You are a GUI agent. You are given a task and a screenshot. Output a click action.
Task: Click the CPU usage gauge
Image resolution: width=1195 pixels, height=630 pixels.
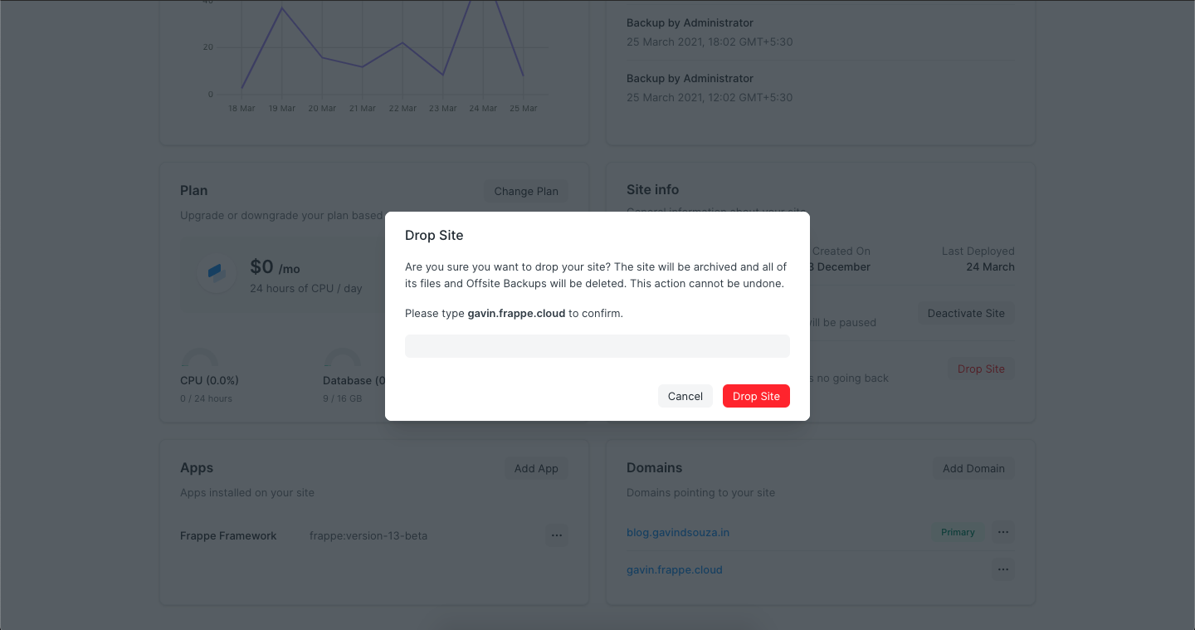(200, 359)
